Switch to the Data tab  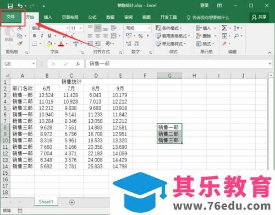(x=110, y=17)
